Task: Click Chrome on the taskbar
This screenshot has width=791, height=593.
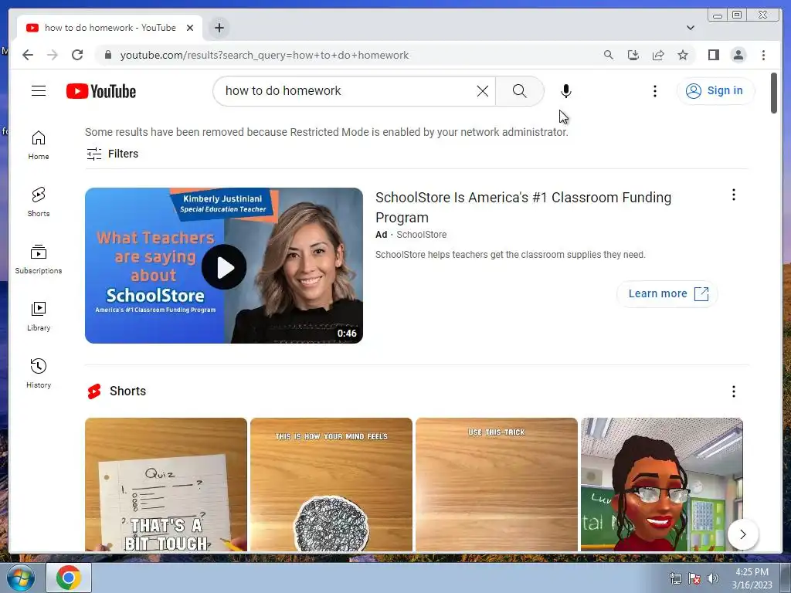Action: (x=69, y=578)
